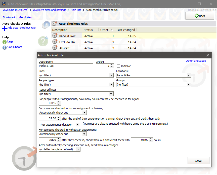The height and width of the screenshot is (175, 217).
Task: Increase the Order value with up arrow
Action: coord(112,65)
